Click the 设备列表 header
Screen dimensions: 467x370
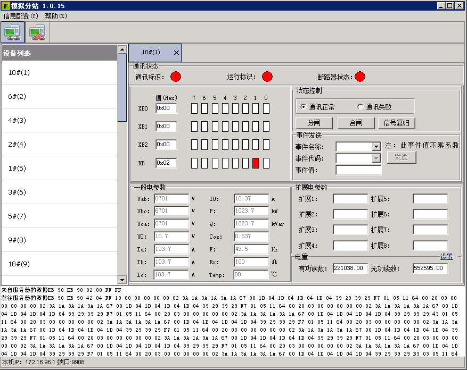tap(60, 53)
